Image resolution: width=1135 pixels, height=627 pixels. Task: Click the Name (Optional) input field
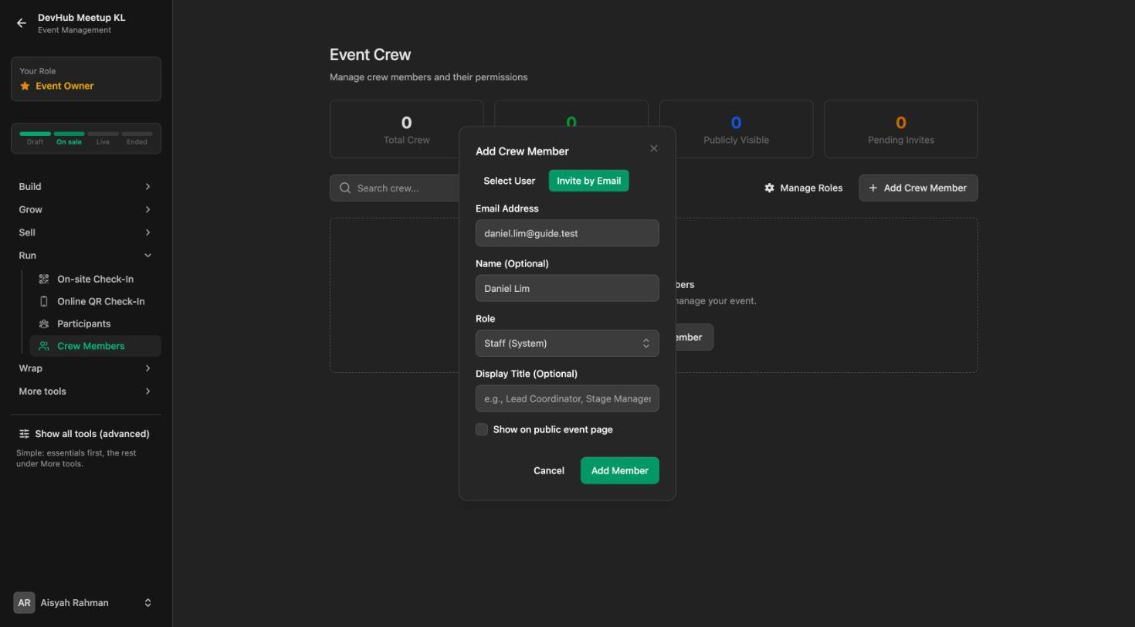point(567,289)
